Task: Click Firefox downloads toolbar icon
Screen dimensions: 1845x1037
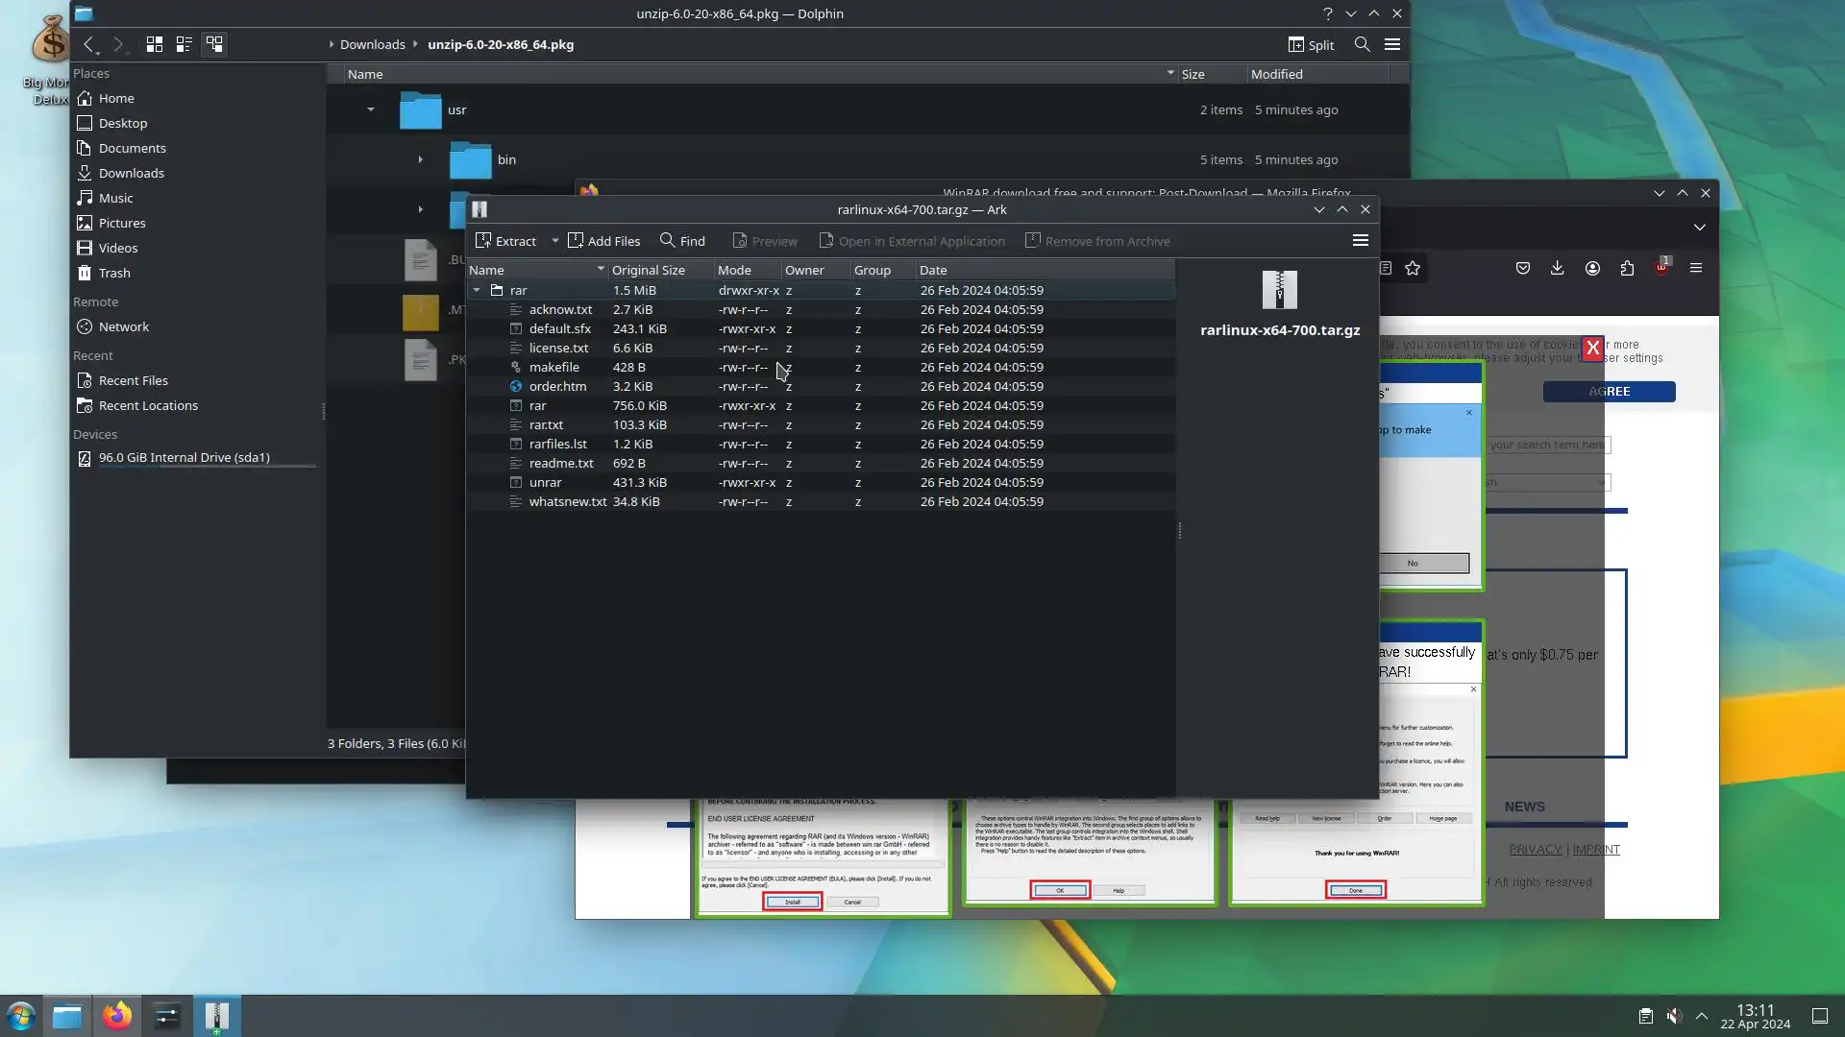Action: point(1557,268)
